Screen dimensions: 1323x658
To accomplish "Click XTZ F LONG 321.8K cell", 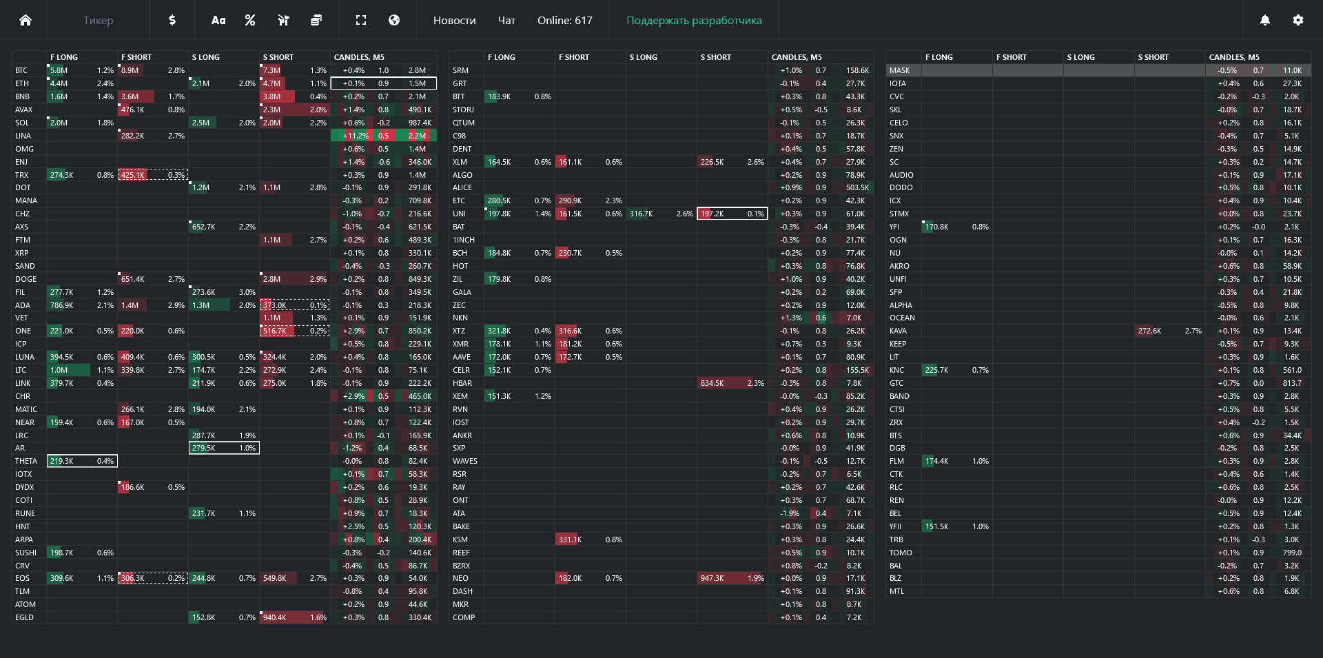I will [x=520, y=331].
